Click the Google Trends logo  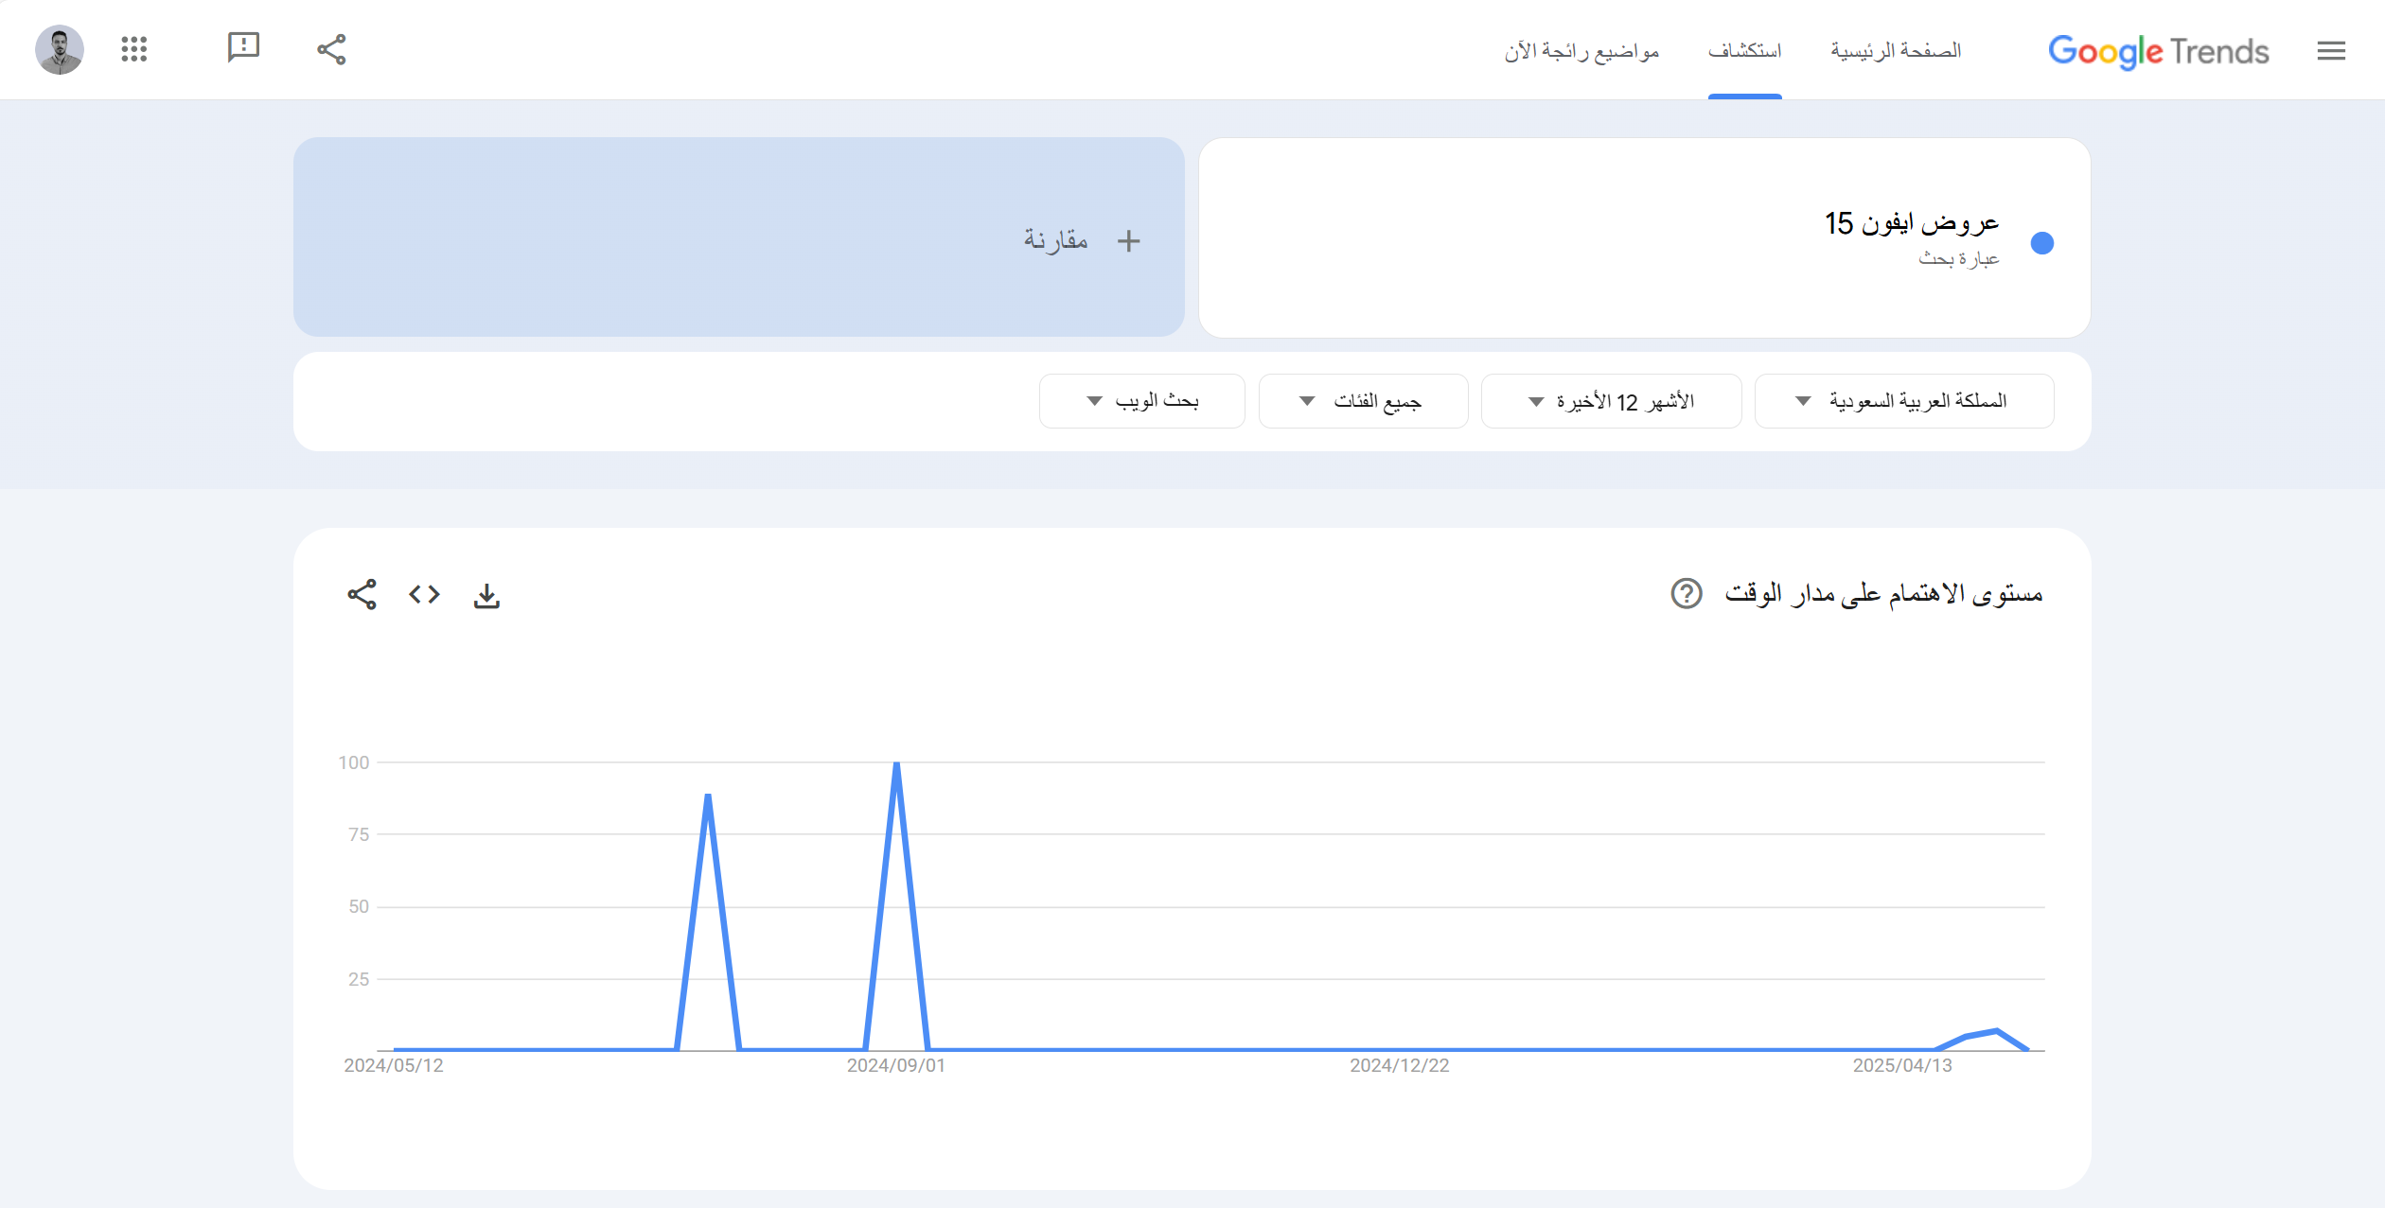click(2159, 52)
